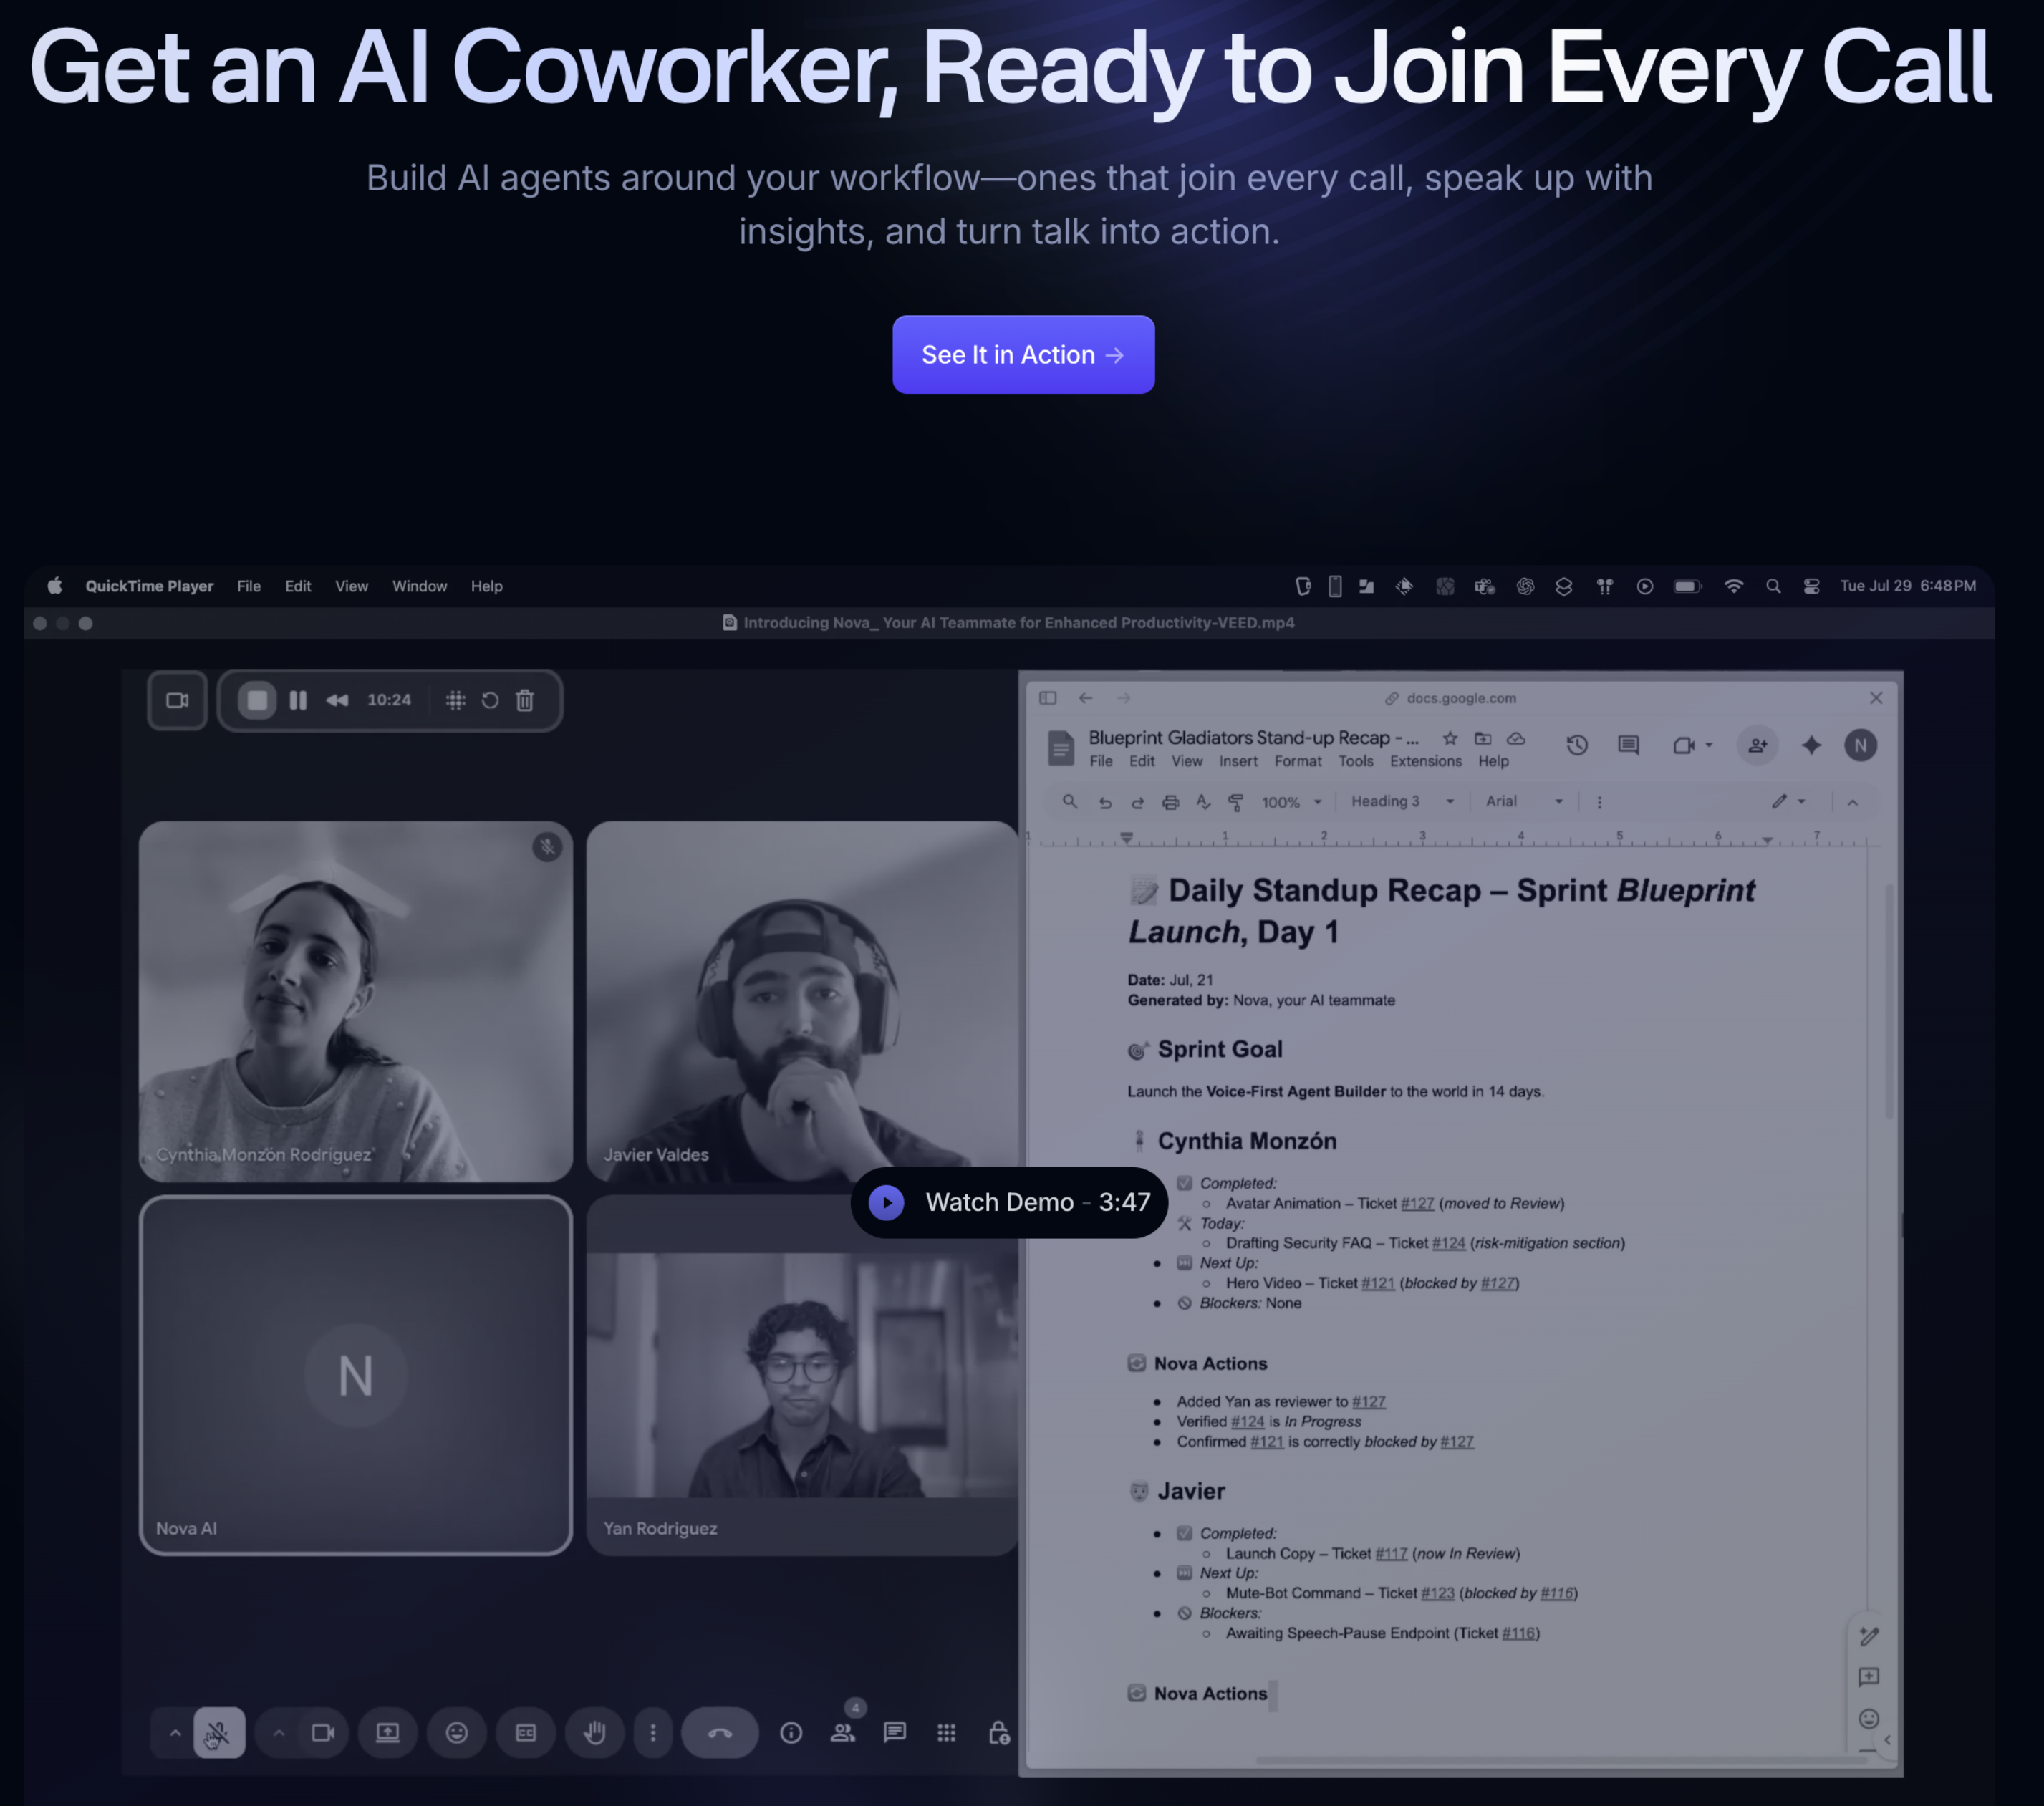
Task: Open the Extensions menu in Docs
Action: tap(1425, 761)
